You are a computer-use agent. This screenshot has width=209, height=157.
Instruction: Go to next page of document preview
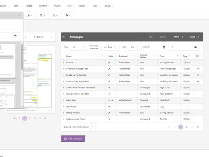(x=40, y=118)
